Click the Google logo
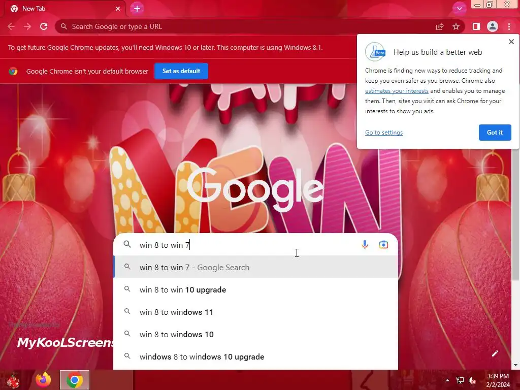520x390 pixels. [x=255, y=189]
